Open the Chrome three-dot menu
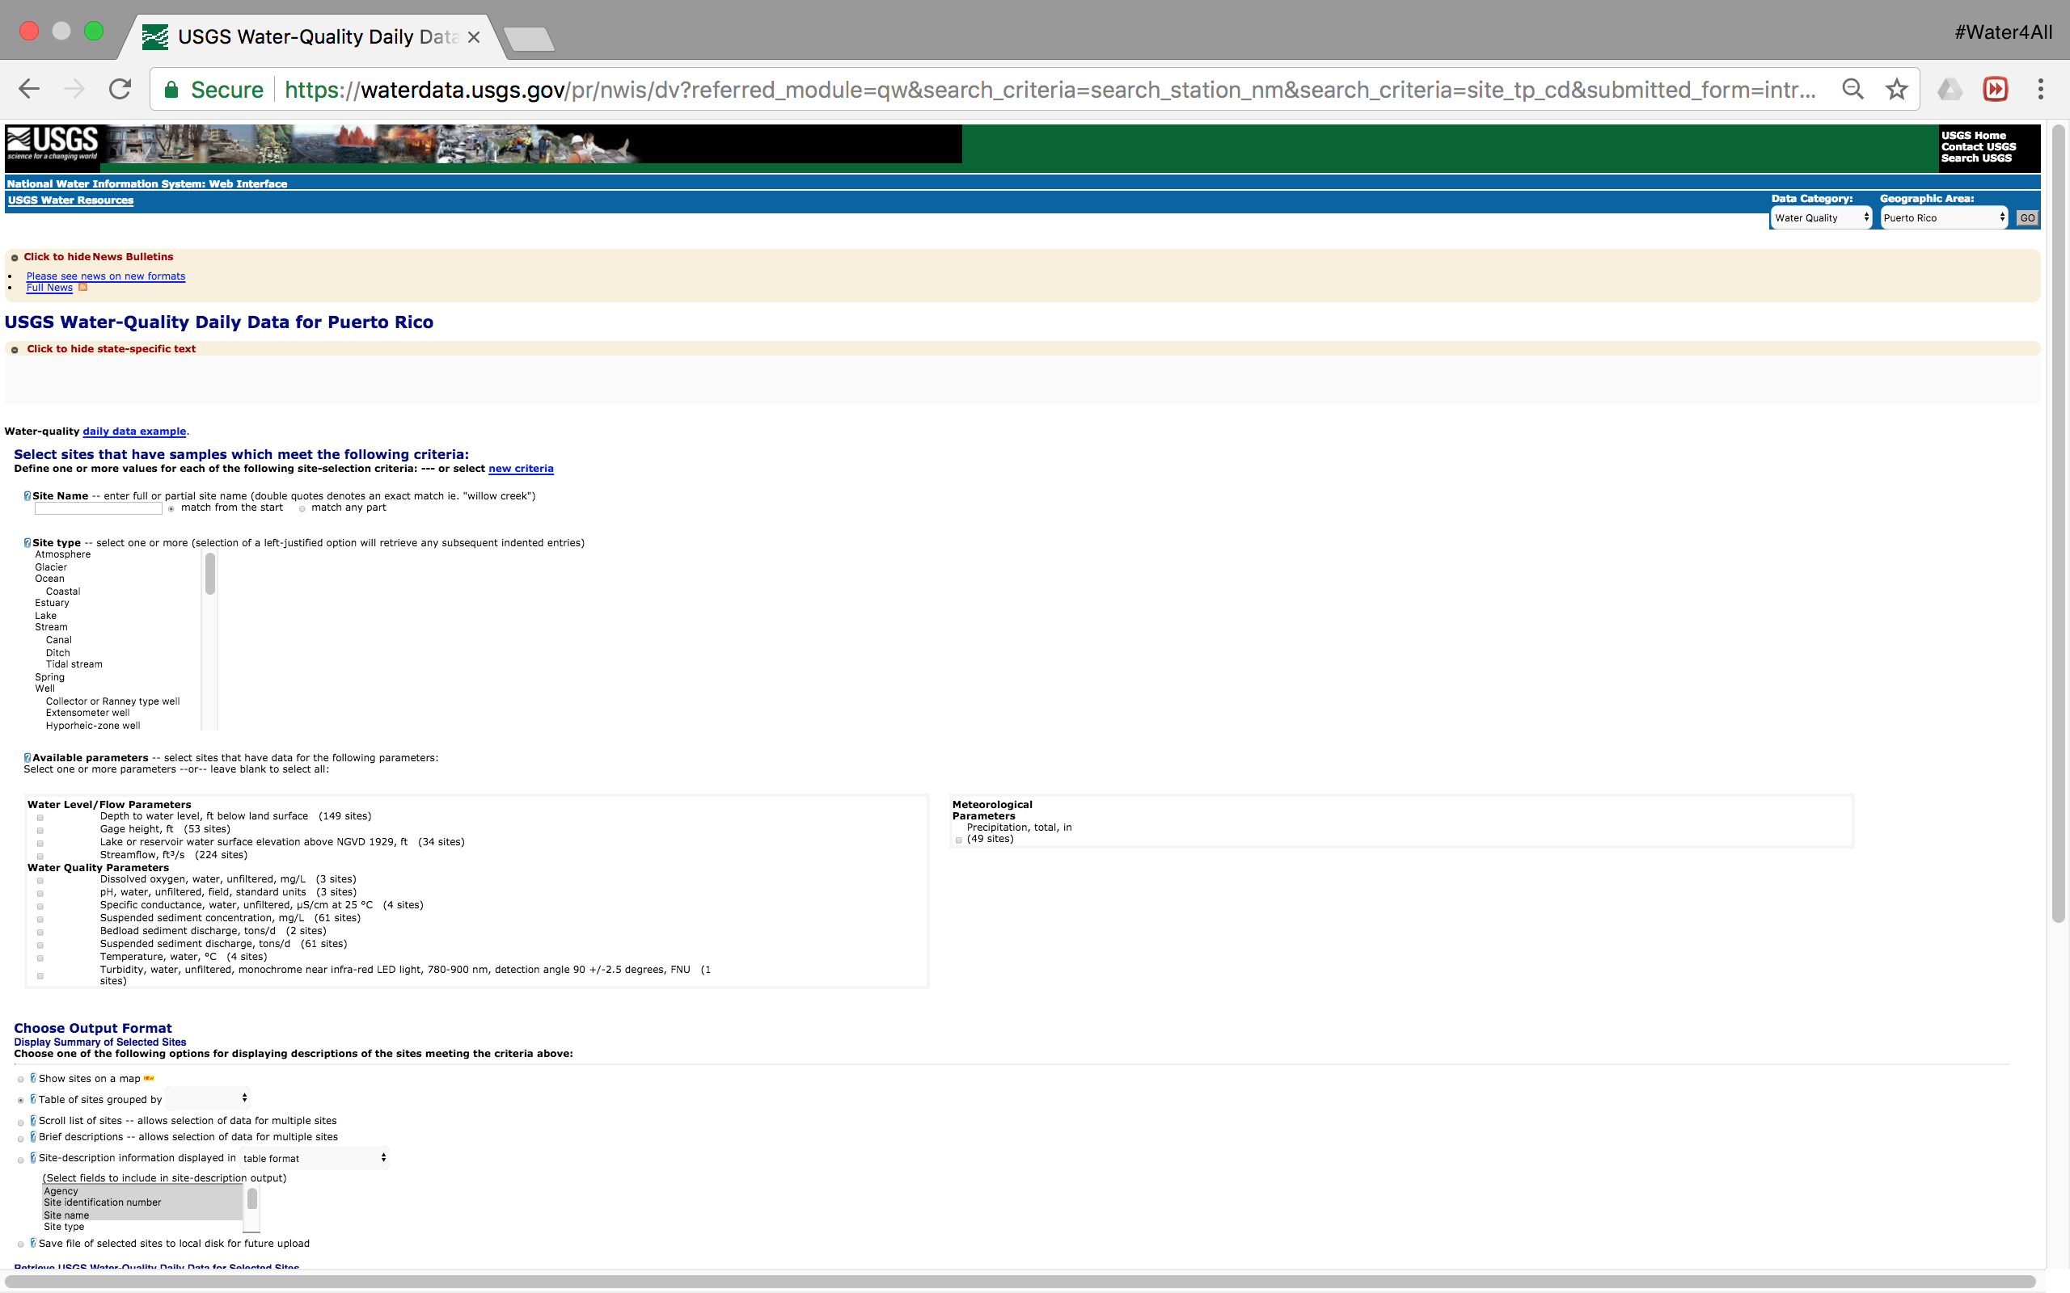Image resolution: width=2070 pixels, height=1293 pixels. click(x=2040, y=89)
